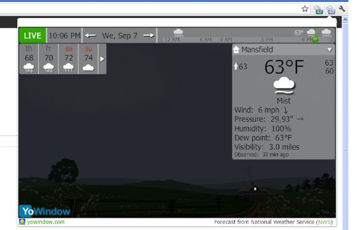
Task: Click the home icon beside Mansfield
Action: [236, 49]
